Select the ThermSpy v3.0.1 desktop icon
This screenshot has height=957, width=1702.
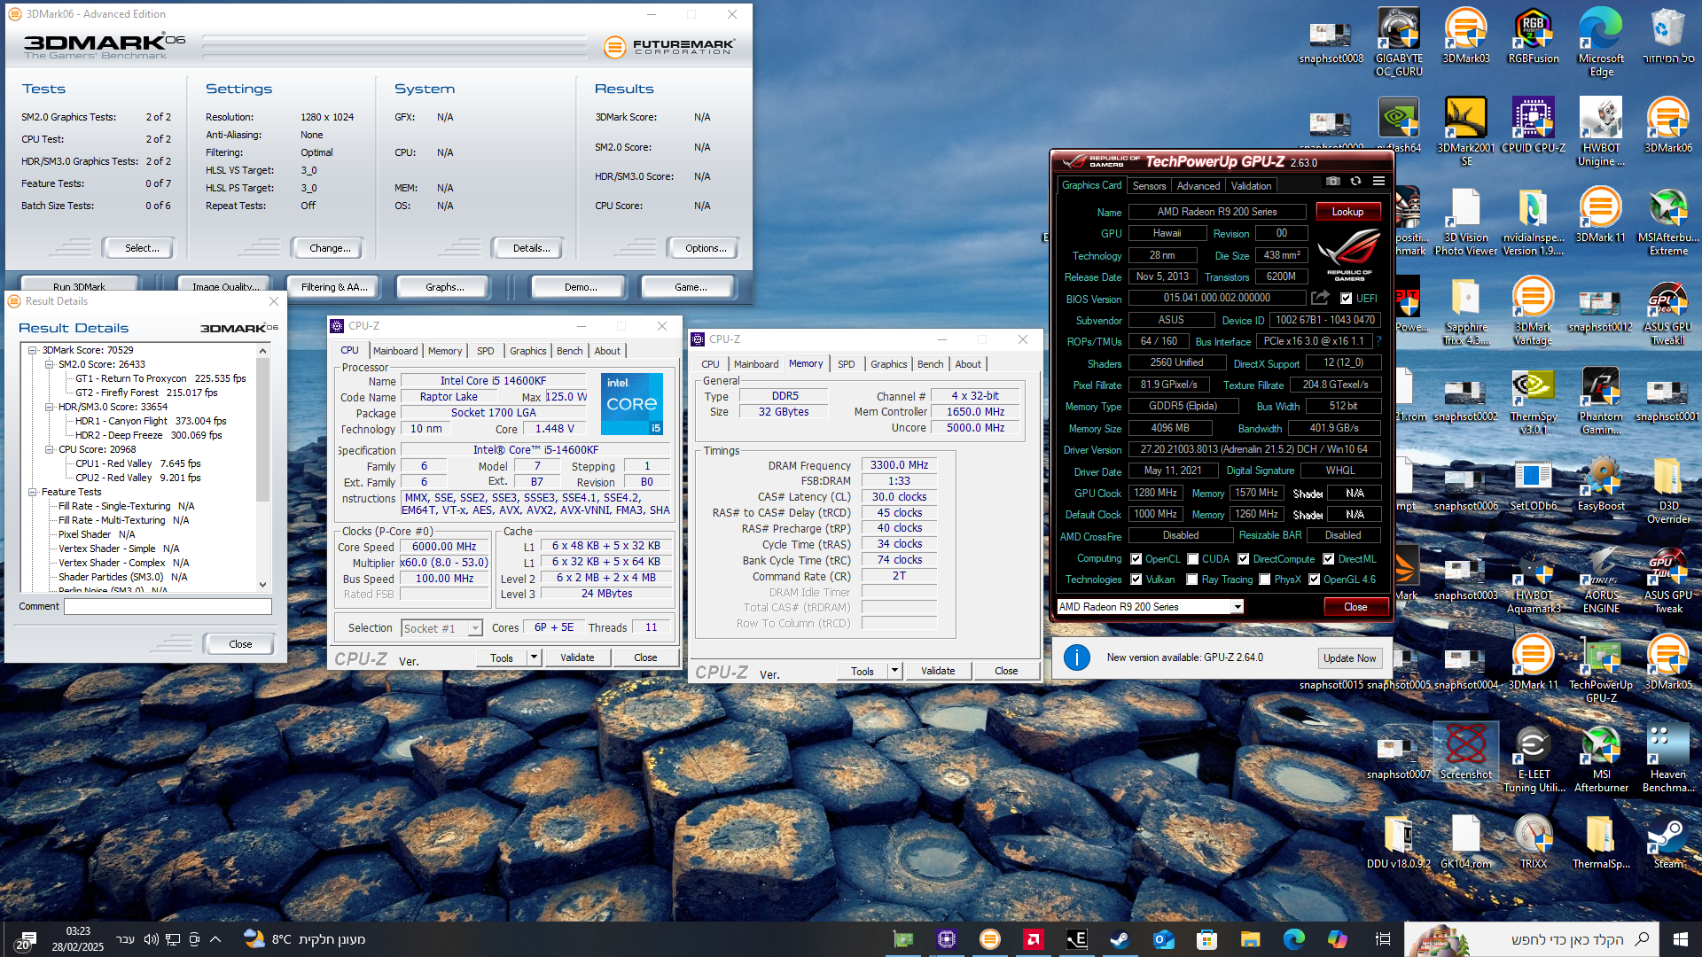coord(1534,401)
